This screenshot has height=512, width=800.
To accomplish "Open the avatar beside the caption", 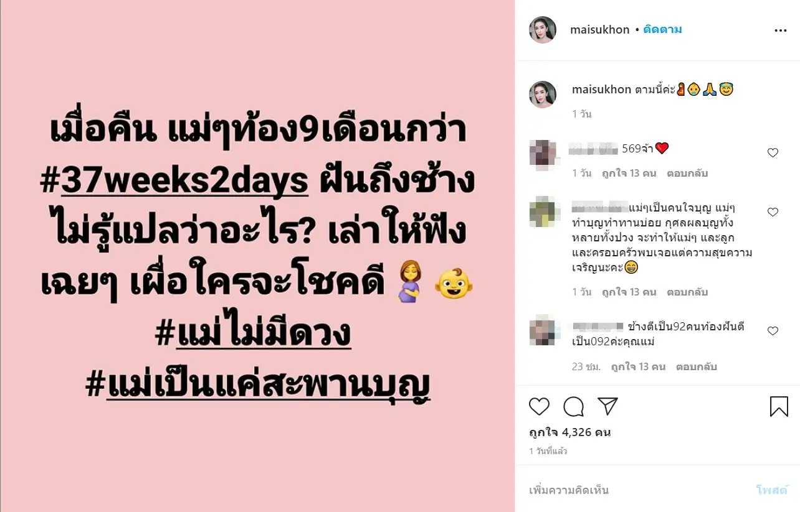I will point(542,95).
